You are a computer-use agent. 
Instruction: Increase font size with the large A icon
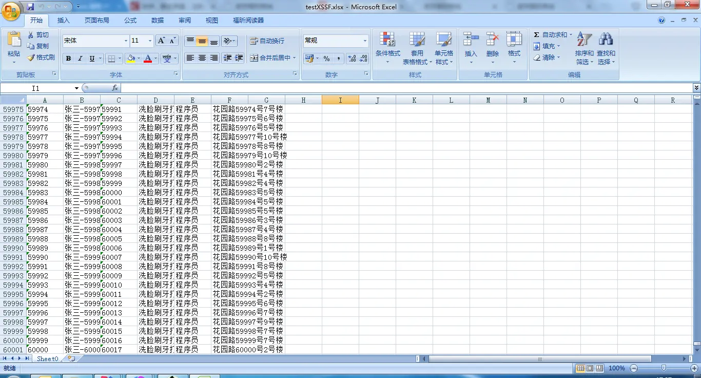[x=161, y=41]
